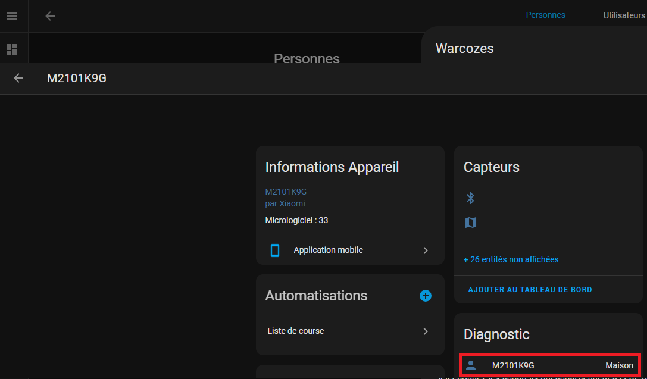Open the M2101K9G device name link

(x=286, y=192)
